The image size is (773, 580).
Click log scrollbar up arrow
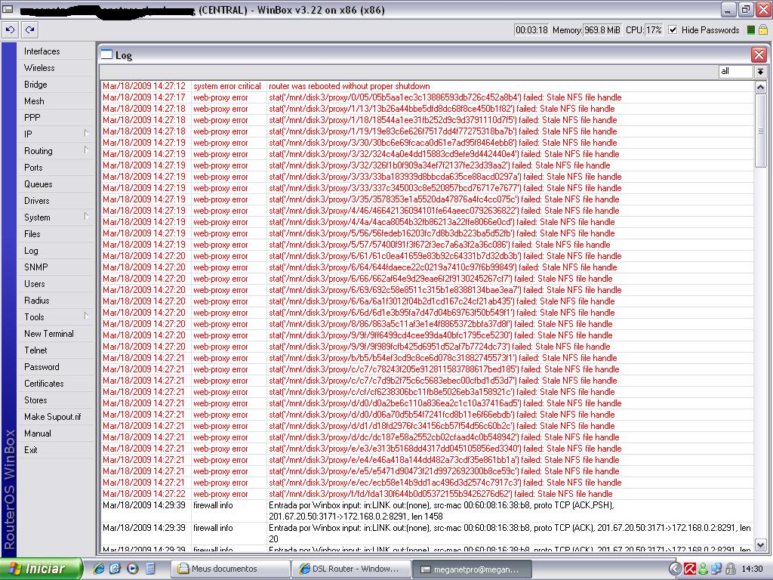click(x=760, y=88)
